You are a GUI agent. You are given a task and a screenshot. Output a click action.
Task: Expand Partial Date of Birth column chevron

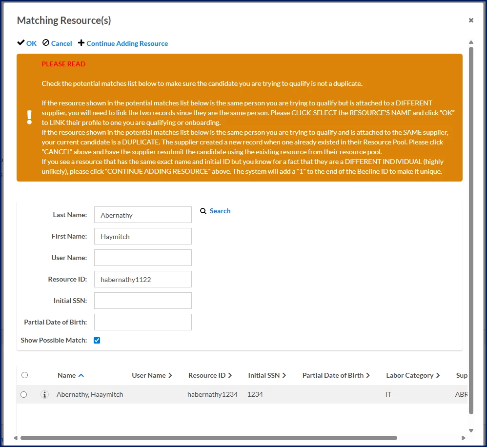point(368,376)
